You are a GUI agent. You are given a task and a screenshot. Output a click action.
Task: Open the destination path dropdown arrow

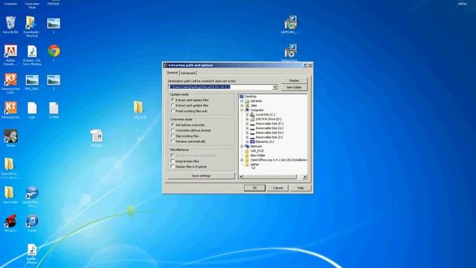coord(274,87)
